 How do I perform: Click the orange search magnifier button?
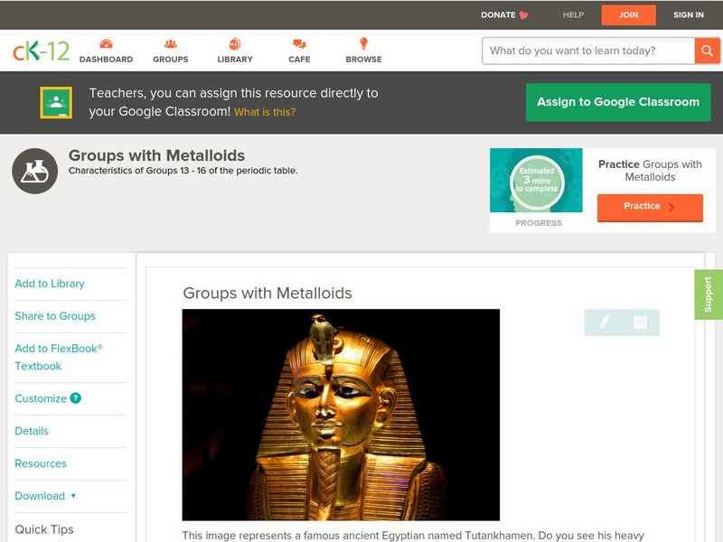click(707, 51)
